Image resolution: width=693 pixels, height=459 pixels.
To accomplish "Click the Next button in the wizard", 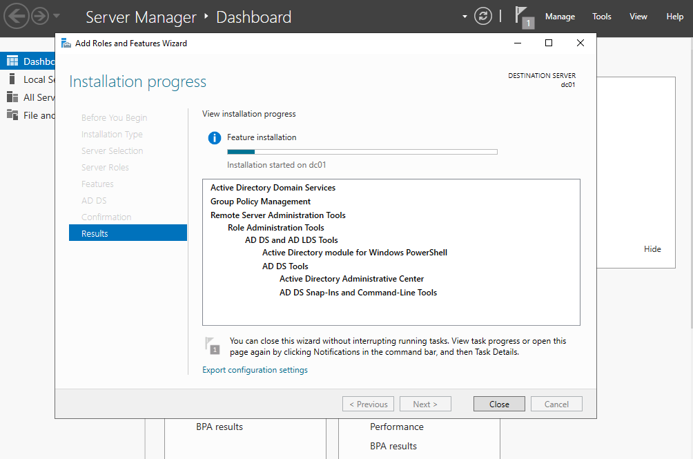I will (425, 404).
